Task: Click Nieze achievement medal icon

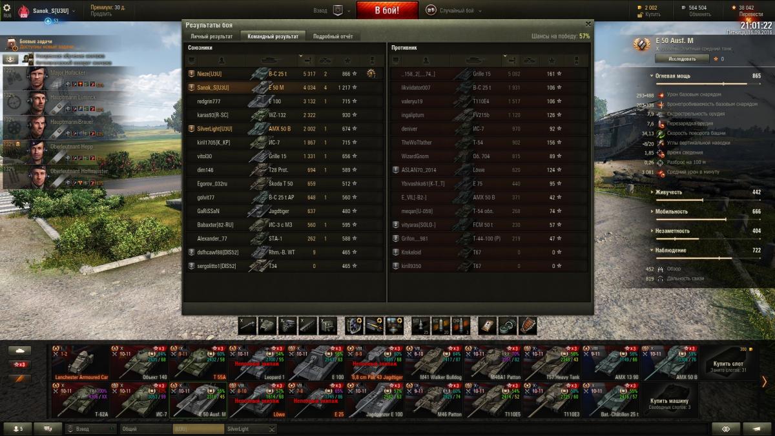Action: (x=371, y=74)
